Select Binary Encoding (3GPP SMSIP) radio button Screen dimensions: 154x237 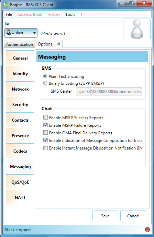(x=45, y=83)
